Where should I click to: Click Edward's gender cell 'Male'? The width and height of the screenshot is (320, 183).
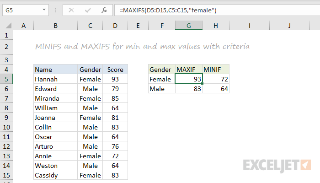tap(90, 89)
